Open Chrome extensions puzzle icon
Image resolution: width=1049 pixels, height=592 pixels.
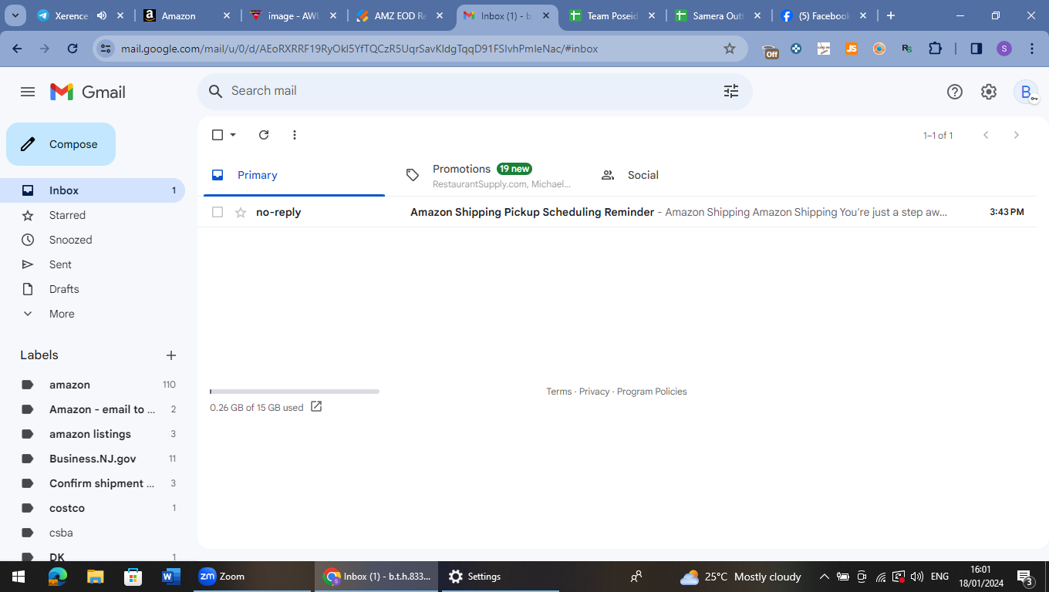tap(935, 49)
